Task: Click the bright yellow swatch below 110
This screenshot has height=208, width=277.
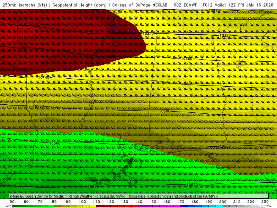Action: 93,206
